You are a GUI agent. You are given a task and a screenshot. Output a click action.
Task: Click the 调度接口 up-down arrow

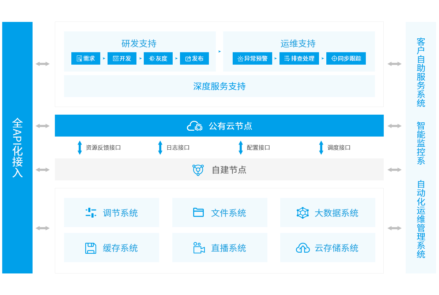coord(321,147)
